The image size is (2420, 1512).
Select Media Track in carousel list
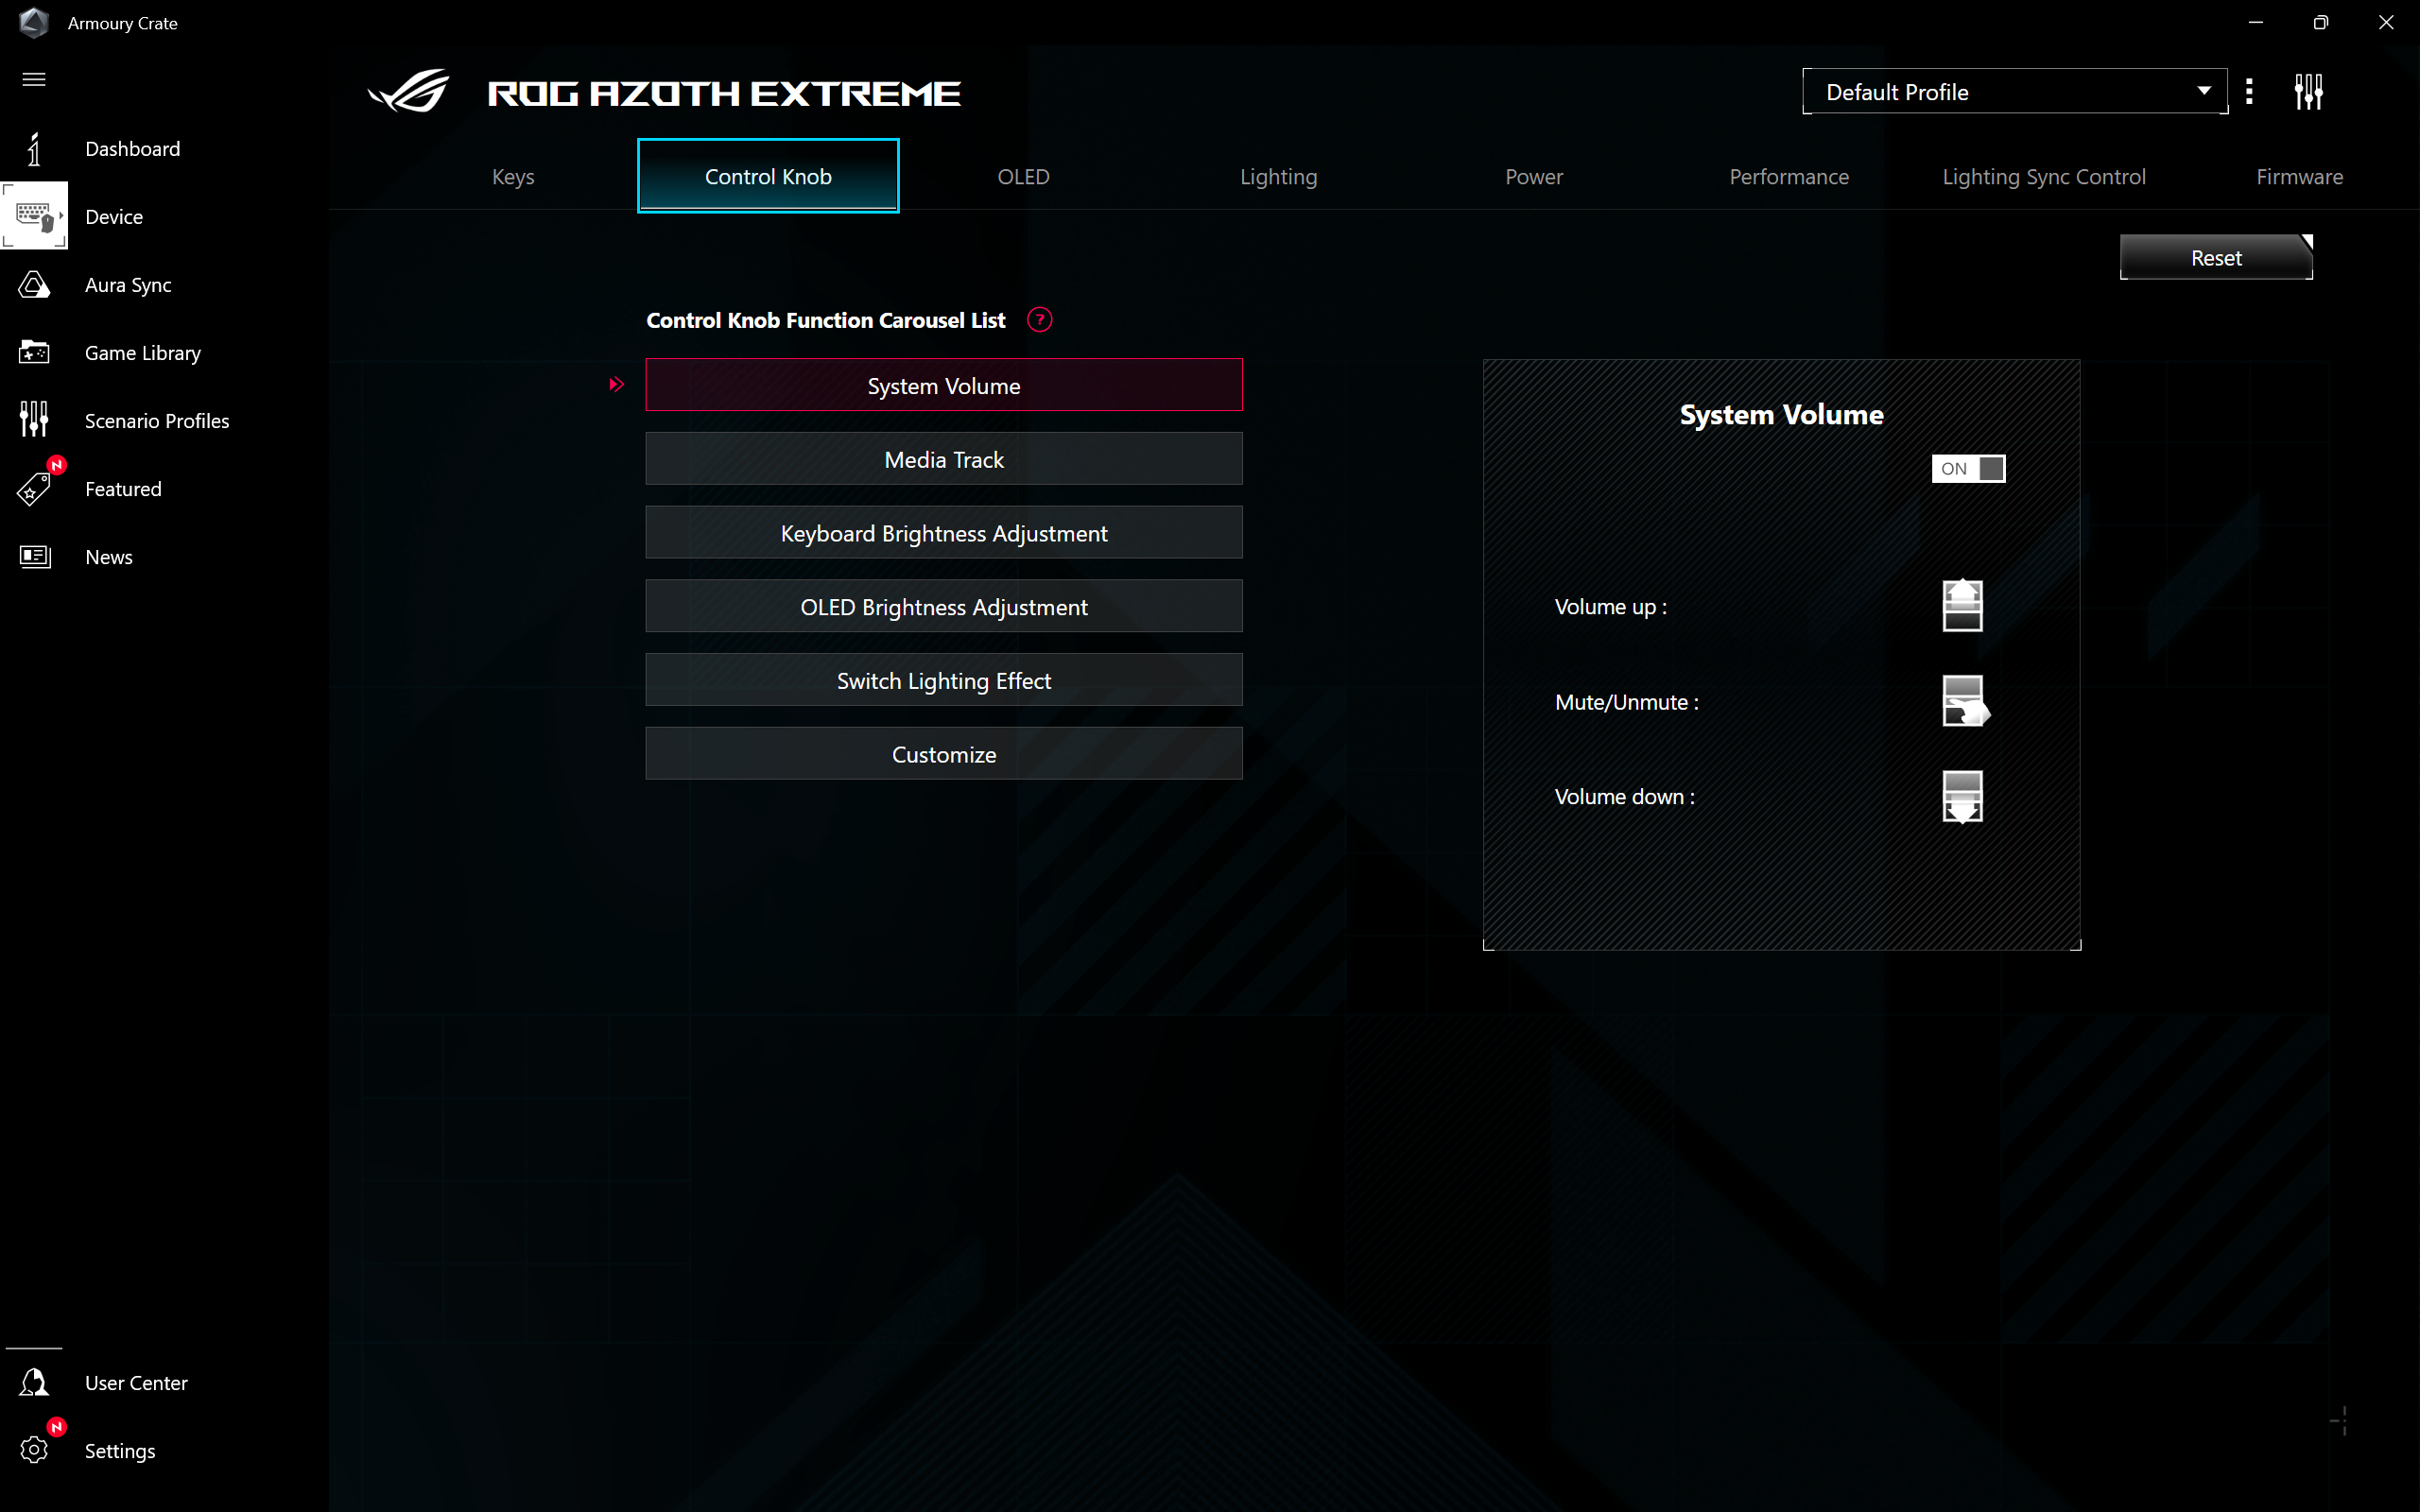[943, 459]
